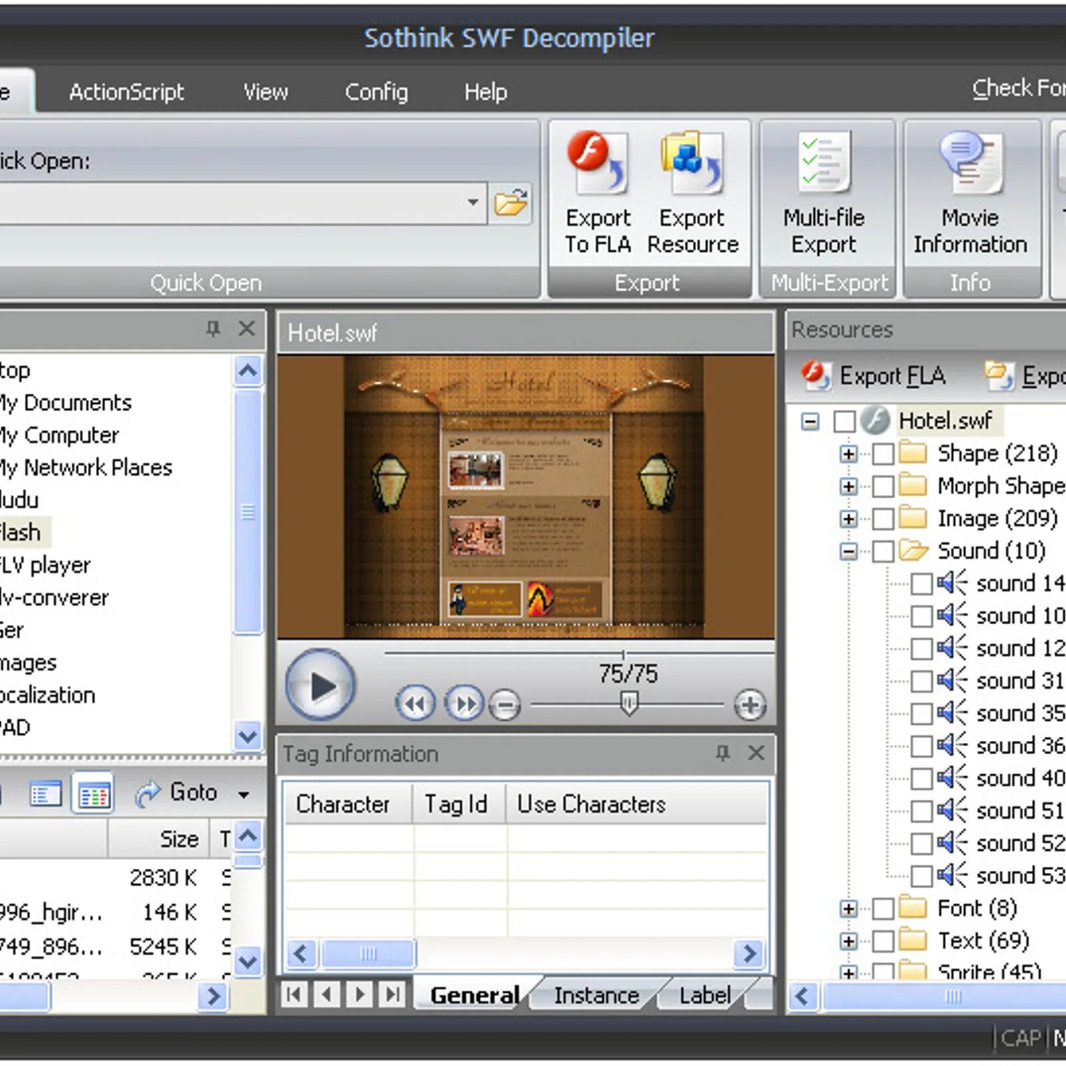The image size is (1066, 1066).
Task: Pin the Tag Information panel
Action: (722, 753)
